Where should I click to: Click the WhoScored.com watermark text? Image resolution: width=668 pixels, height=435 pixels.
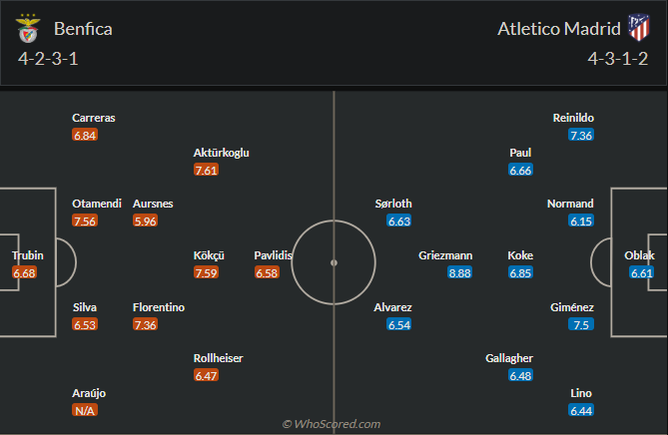[x=332, y=424]
